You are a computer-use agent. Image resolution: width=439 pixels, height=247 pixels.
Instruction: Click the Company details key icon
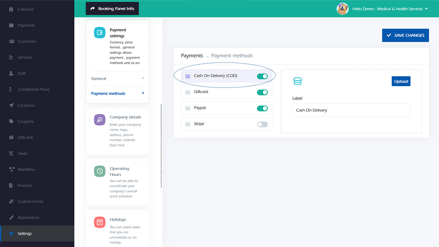coord(100,120)
